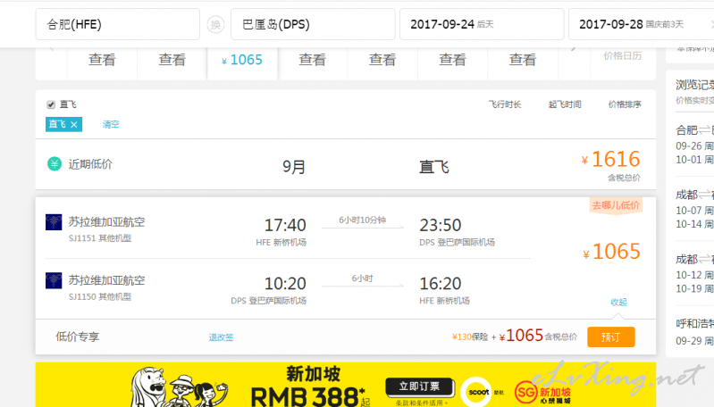Open the 价格日历 price calendar
714x407 pixels.
tap(623, 56)
